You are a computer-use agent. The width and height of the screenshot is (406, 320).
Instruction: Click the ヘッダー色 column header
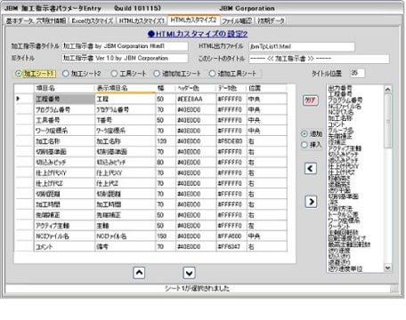point(196,88)
